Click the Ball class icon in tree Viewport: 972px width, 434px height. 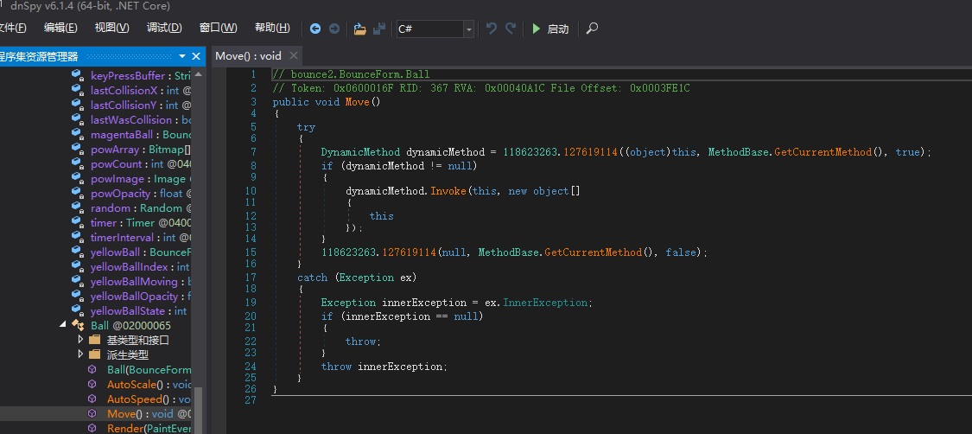pyautogui.click(x=78, y=326)
